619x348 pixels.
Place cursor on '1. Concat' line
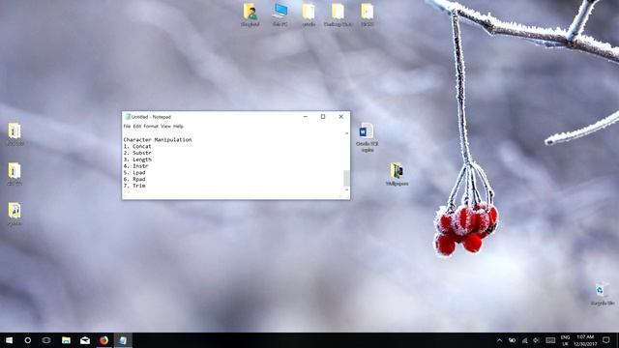pyautogui.click(x=137, y=146)
